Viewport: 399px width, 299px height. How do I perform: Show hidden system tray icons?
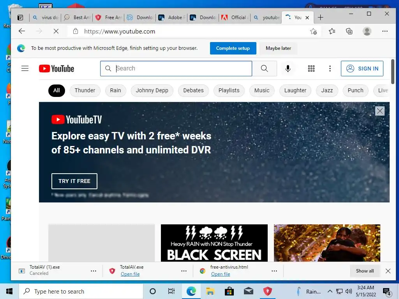pyautogui.click(x=330, y=291)
